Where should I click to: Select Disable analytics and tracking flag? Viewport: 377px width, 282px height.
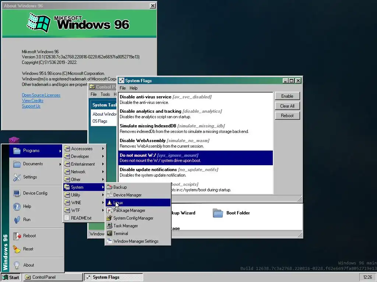(196, 114)
